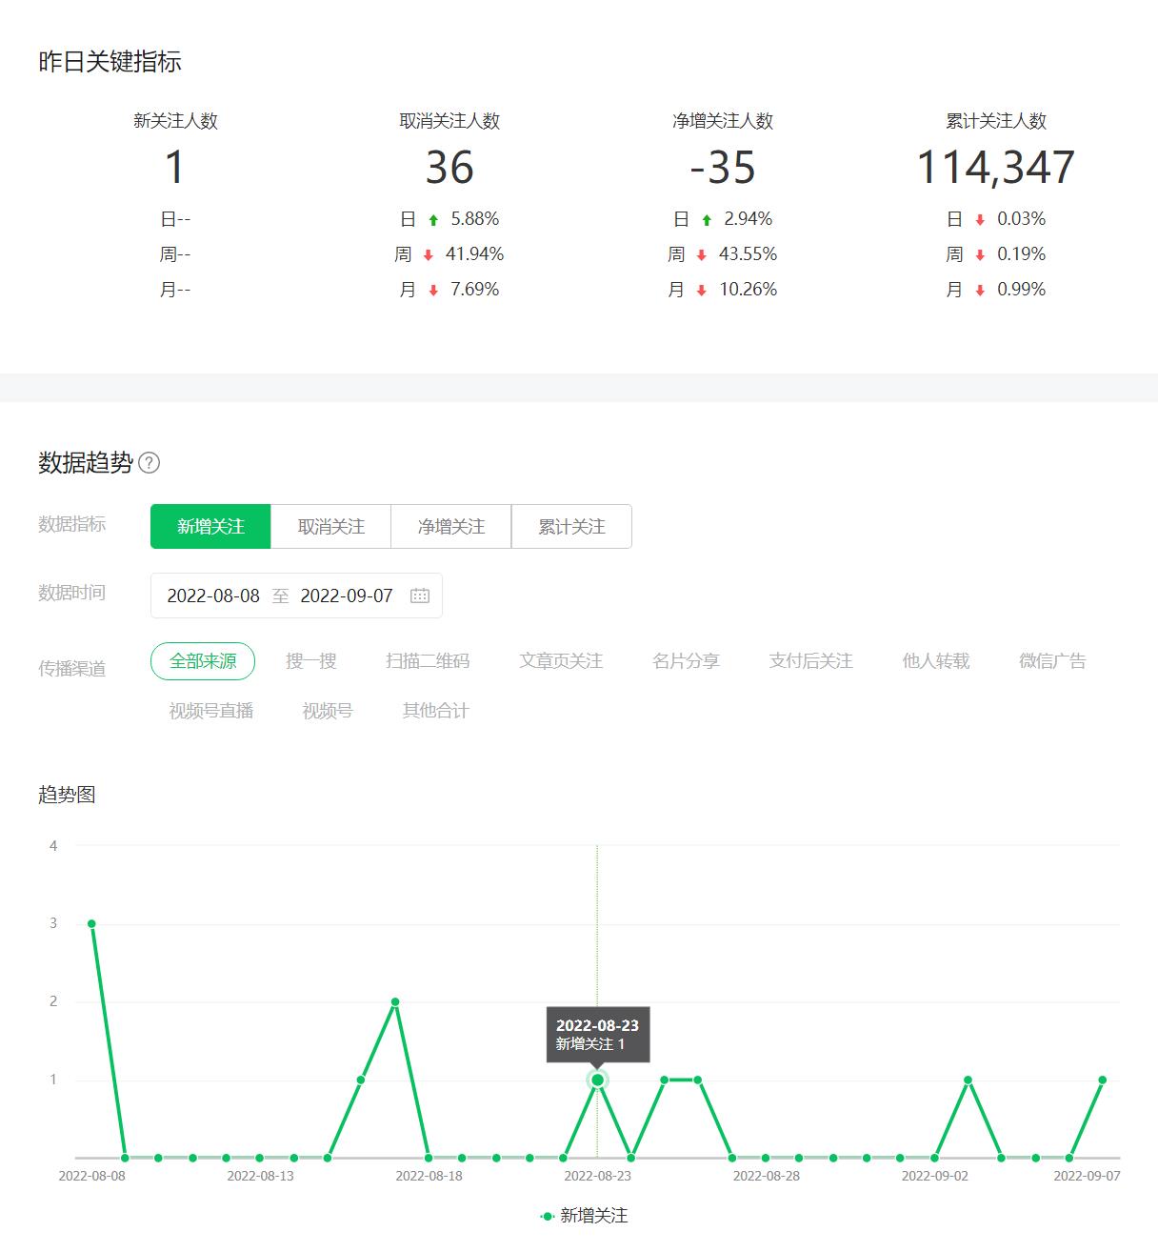This screenshot has width=1158, height=1252.
Task: Filter by 支付后关注 channel
Action: point(810,661)
